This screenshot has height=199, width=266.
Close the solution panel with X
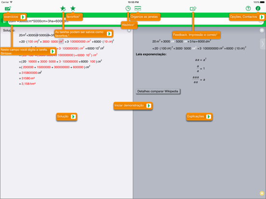(x=129, y=30)
